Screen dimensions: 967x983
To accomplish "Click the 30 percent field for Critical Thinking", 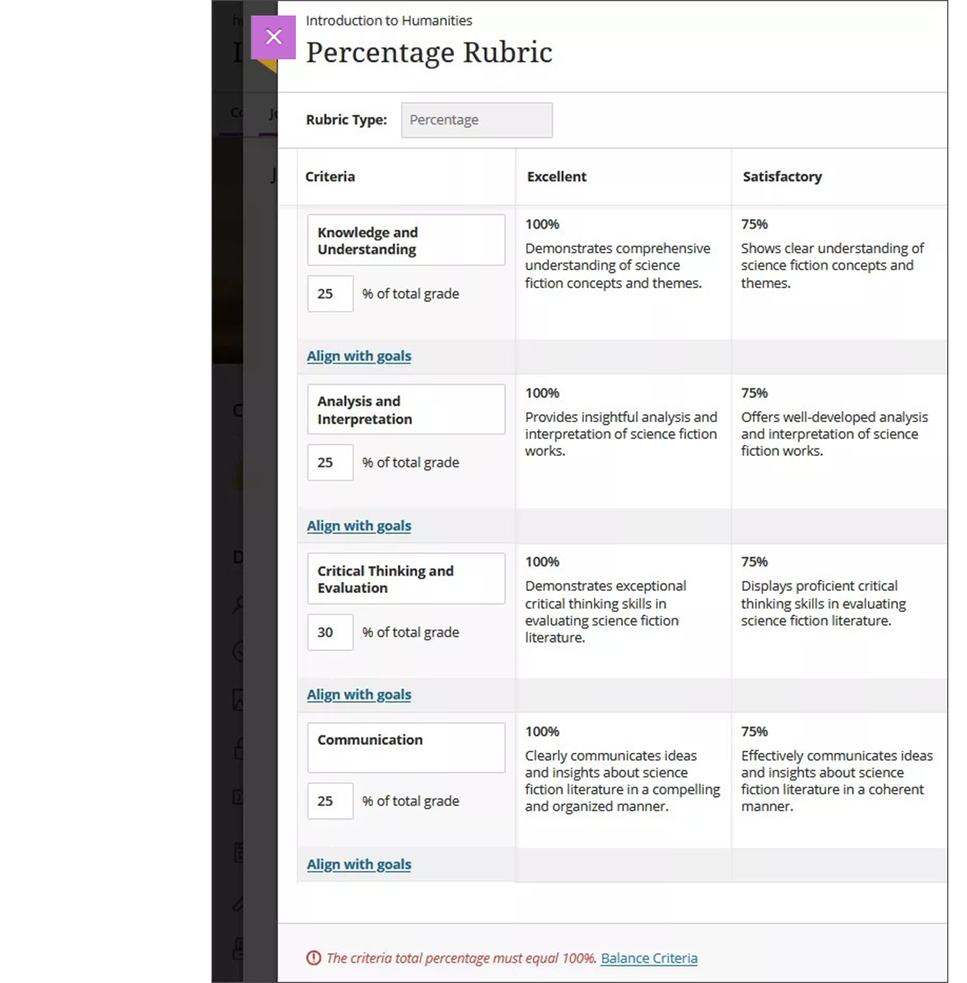I will pos(330,632).
